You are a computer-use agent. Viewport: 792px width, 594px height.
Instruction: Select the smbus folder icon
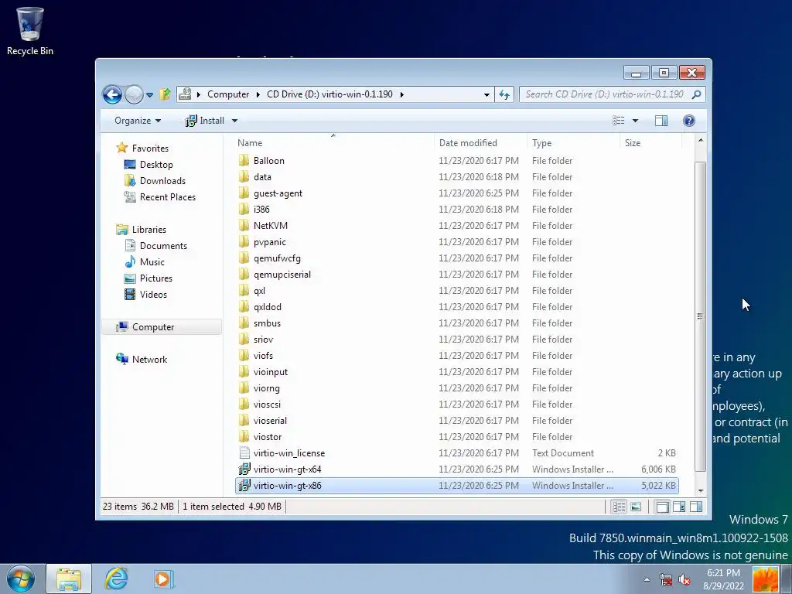(244, 323)
